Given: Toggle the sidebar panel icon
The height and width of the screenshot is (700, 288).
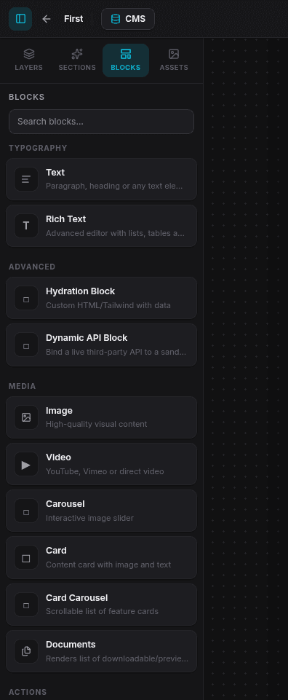Looking at the screenshot, I should tap(20, 19).
